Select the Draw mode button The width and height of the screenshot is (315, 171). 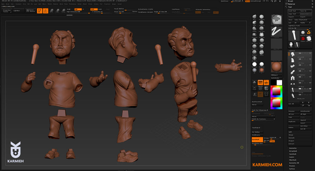[46, 11]
